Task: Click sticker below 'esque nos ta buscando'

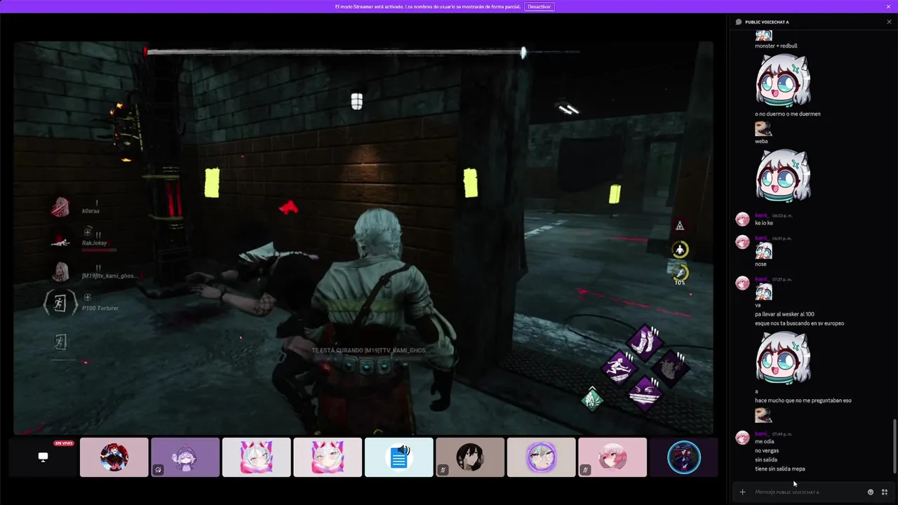Action: (783, 358)
